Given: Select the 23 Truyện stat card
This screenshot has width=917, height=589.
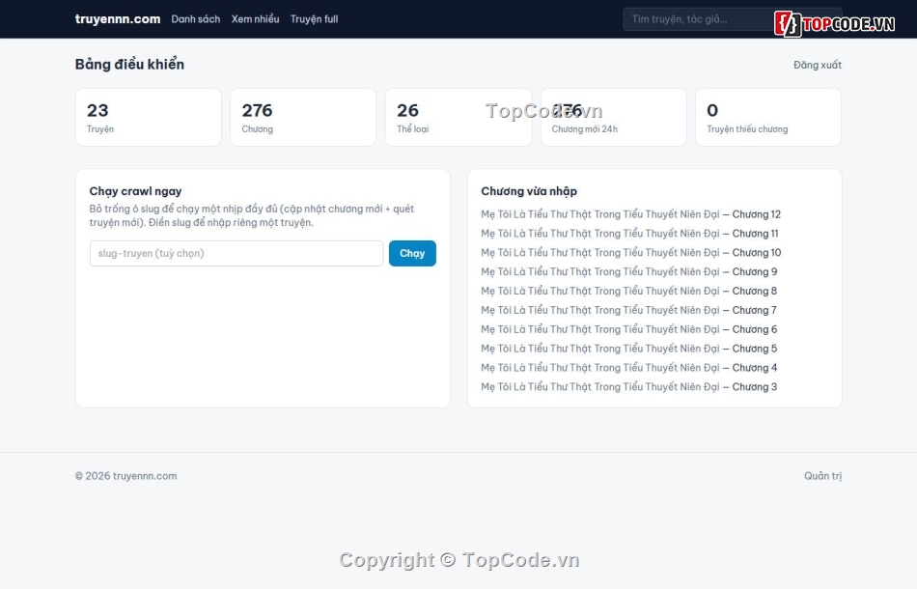Looking at the screenshot, I should pyautogui.click(x=149, y=117).
